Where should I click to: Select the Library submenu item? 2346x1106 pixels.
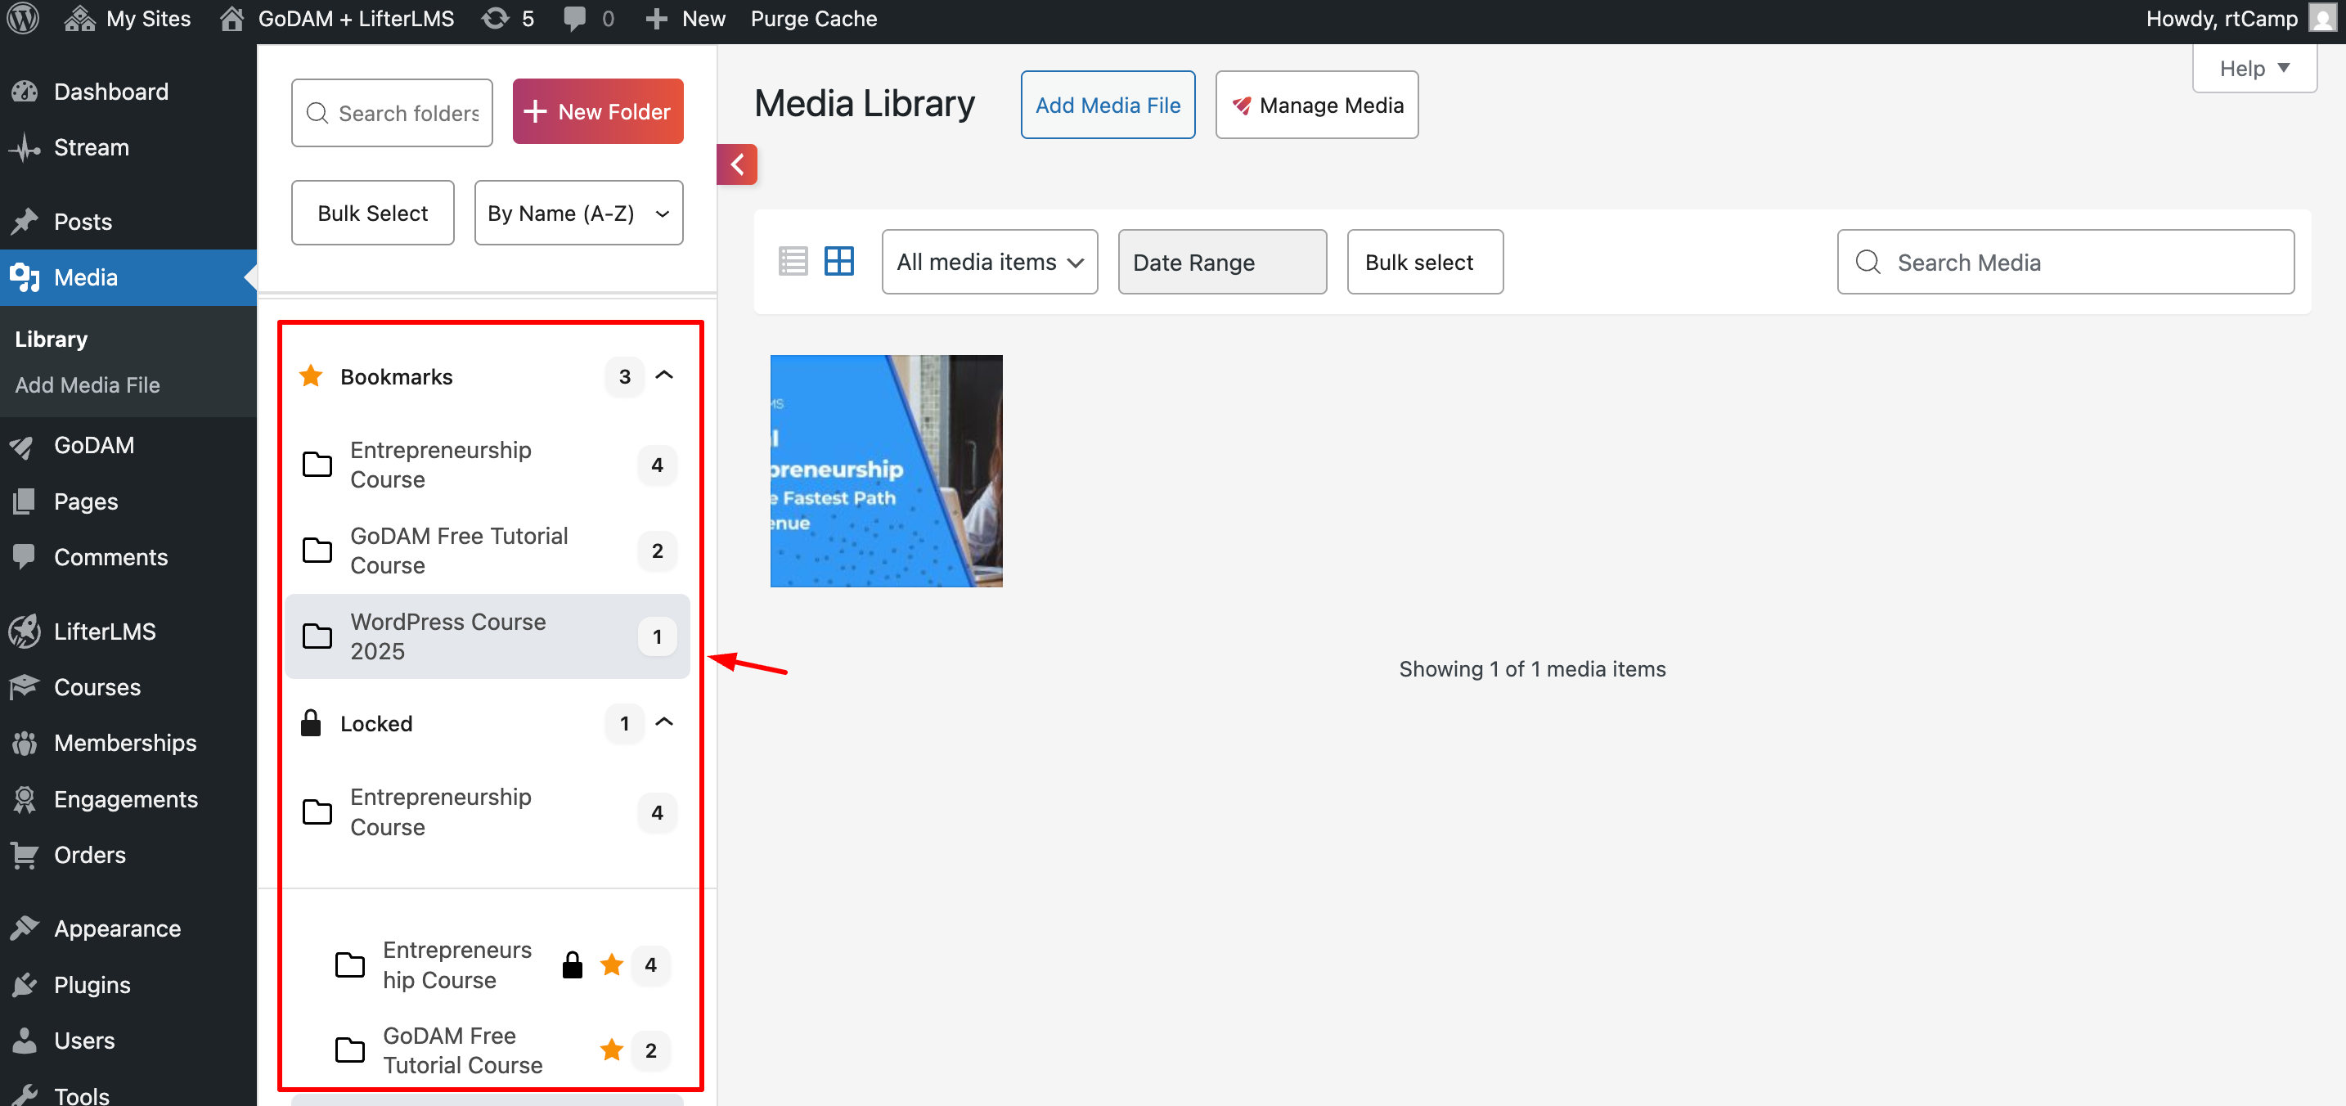(x=51, y=339)
